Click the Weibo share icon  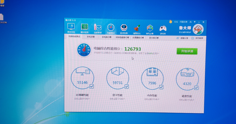pyautogui.click(x=178, y=38)
